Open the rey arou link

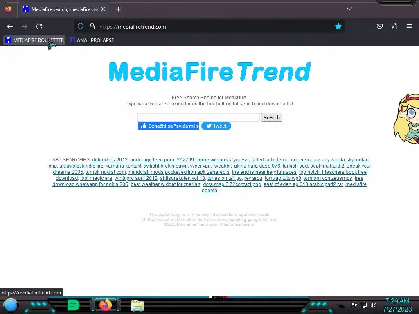(253, 178)
